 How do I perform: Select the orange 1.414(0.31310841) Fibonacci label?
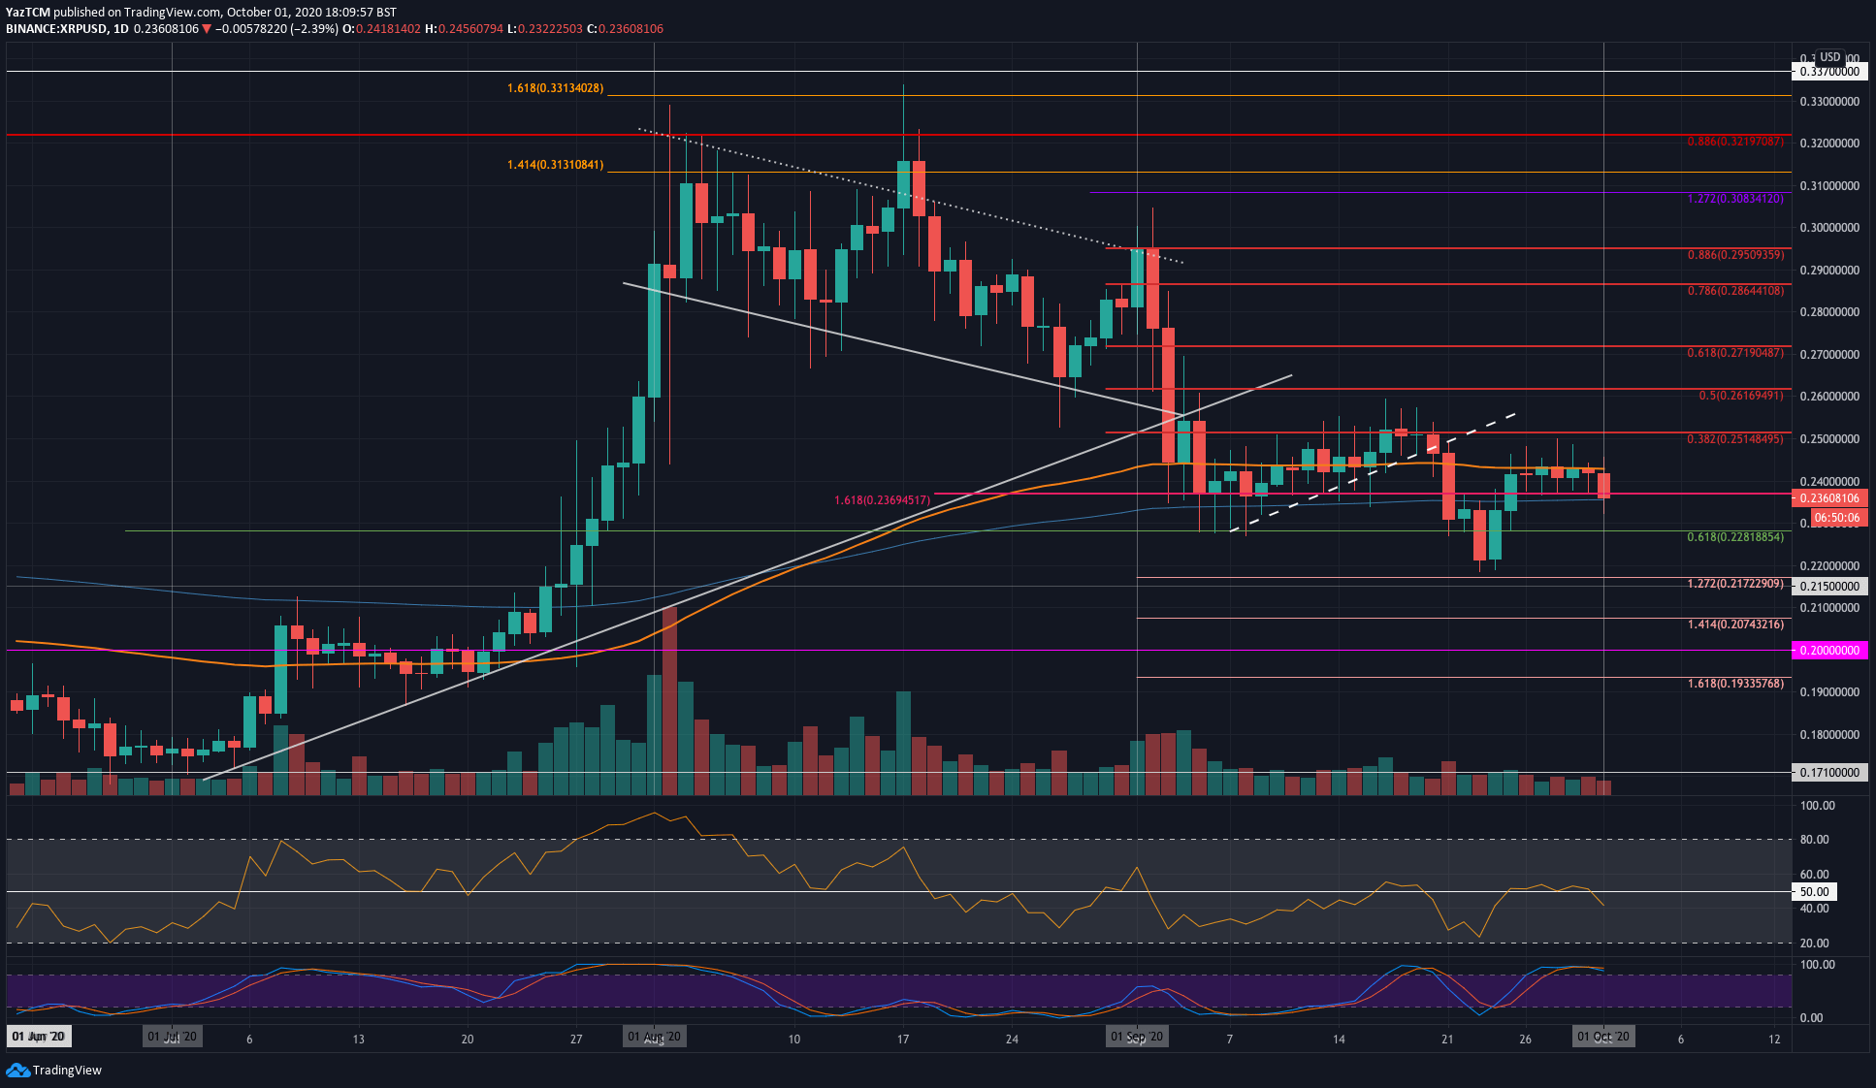click(555, 165)
